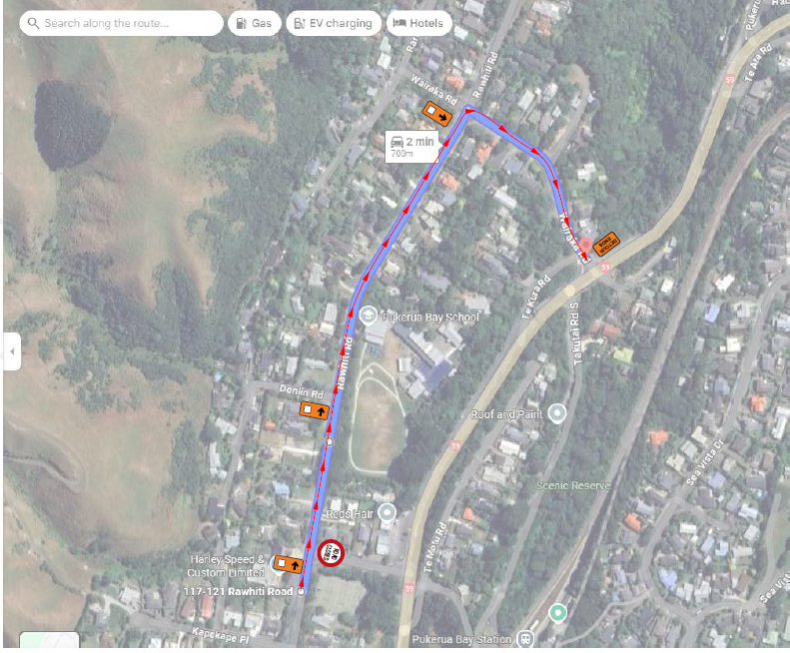Click the orange detour sign near Wairaka Rd

(x=436, y=114)
